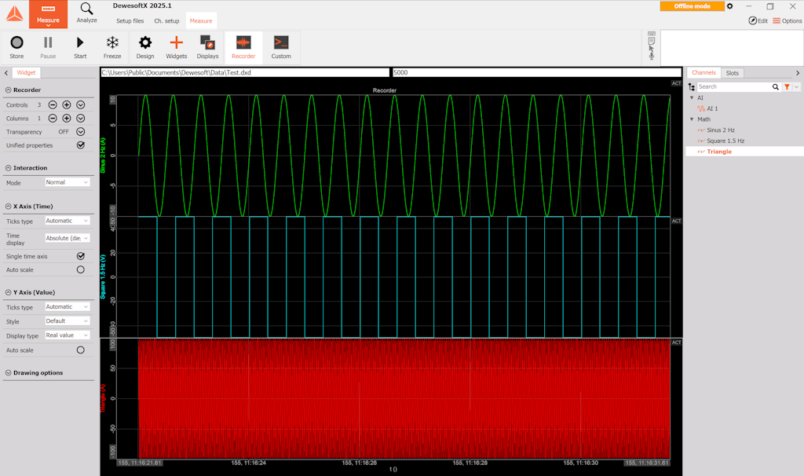This screenshot has width=804, height=476.
Task: Increase Controls count with plus
Action: tap(67, 104)
